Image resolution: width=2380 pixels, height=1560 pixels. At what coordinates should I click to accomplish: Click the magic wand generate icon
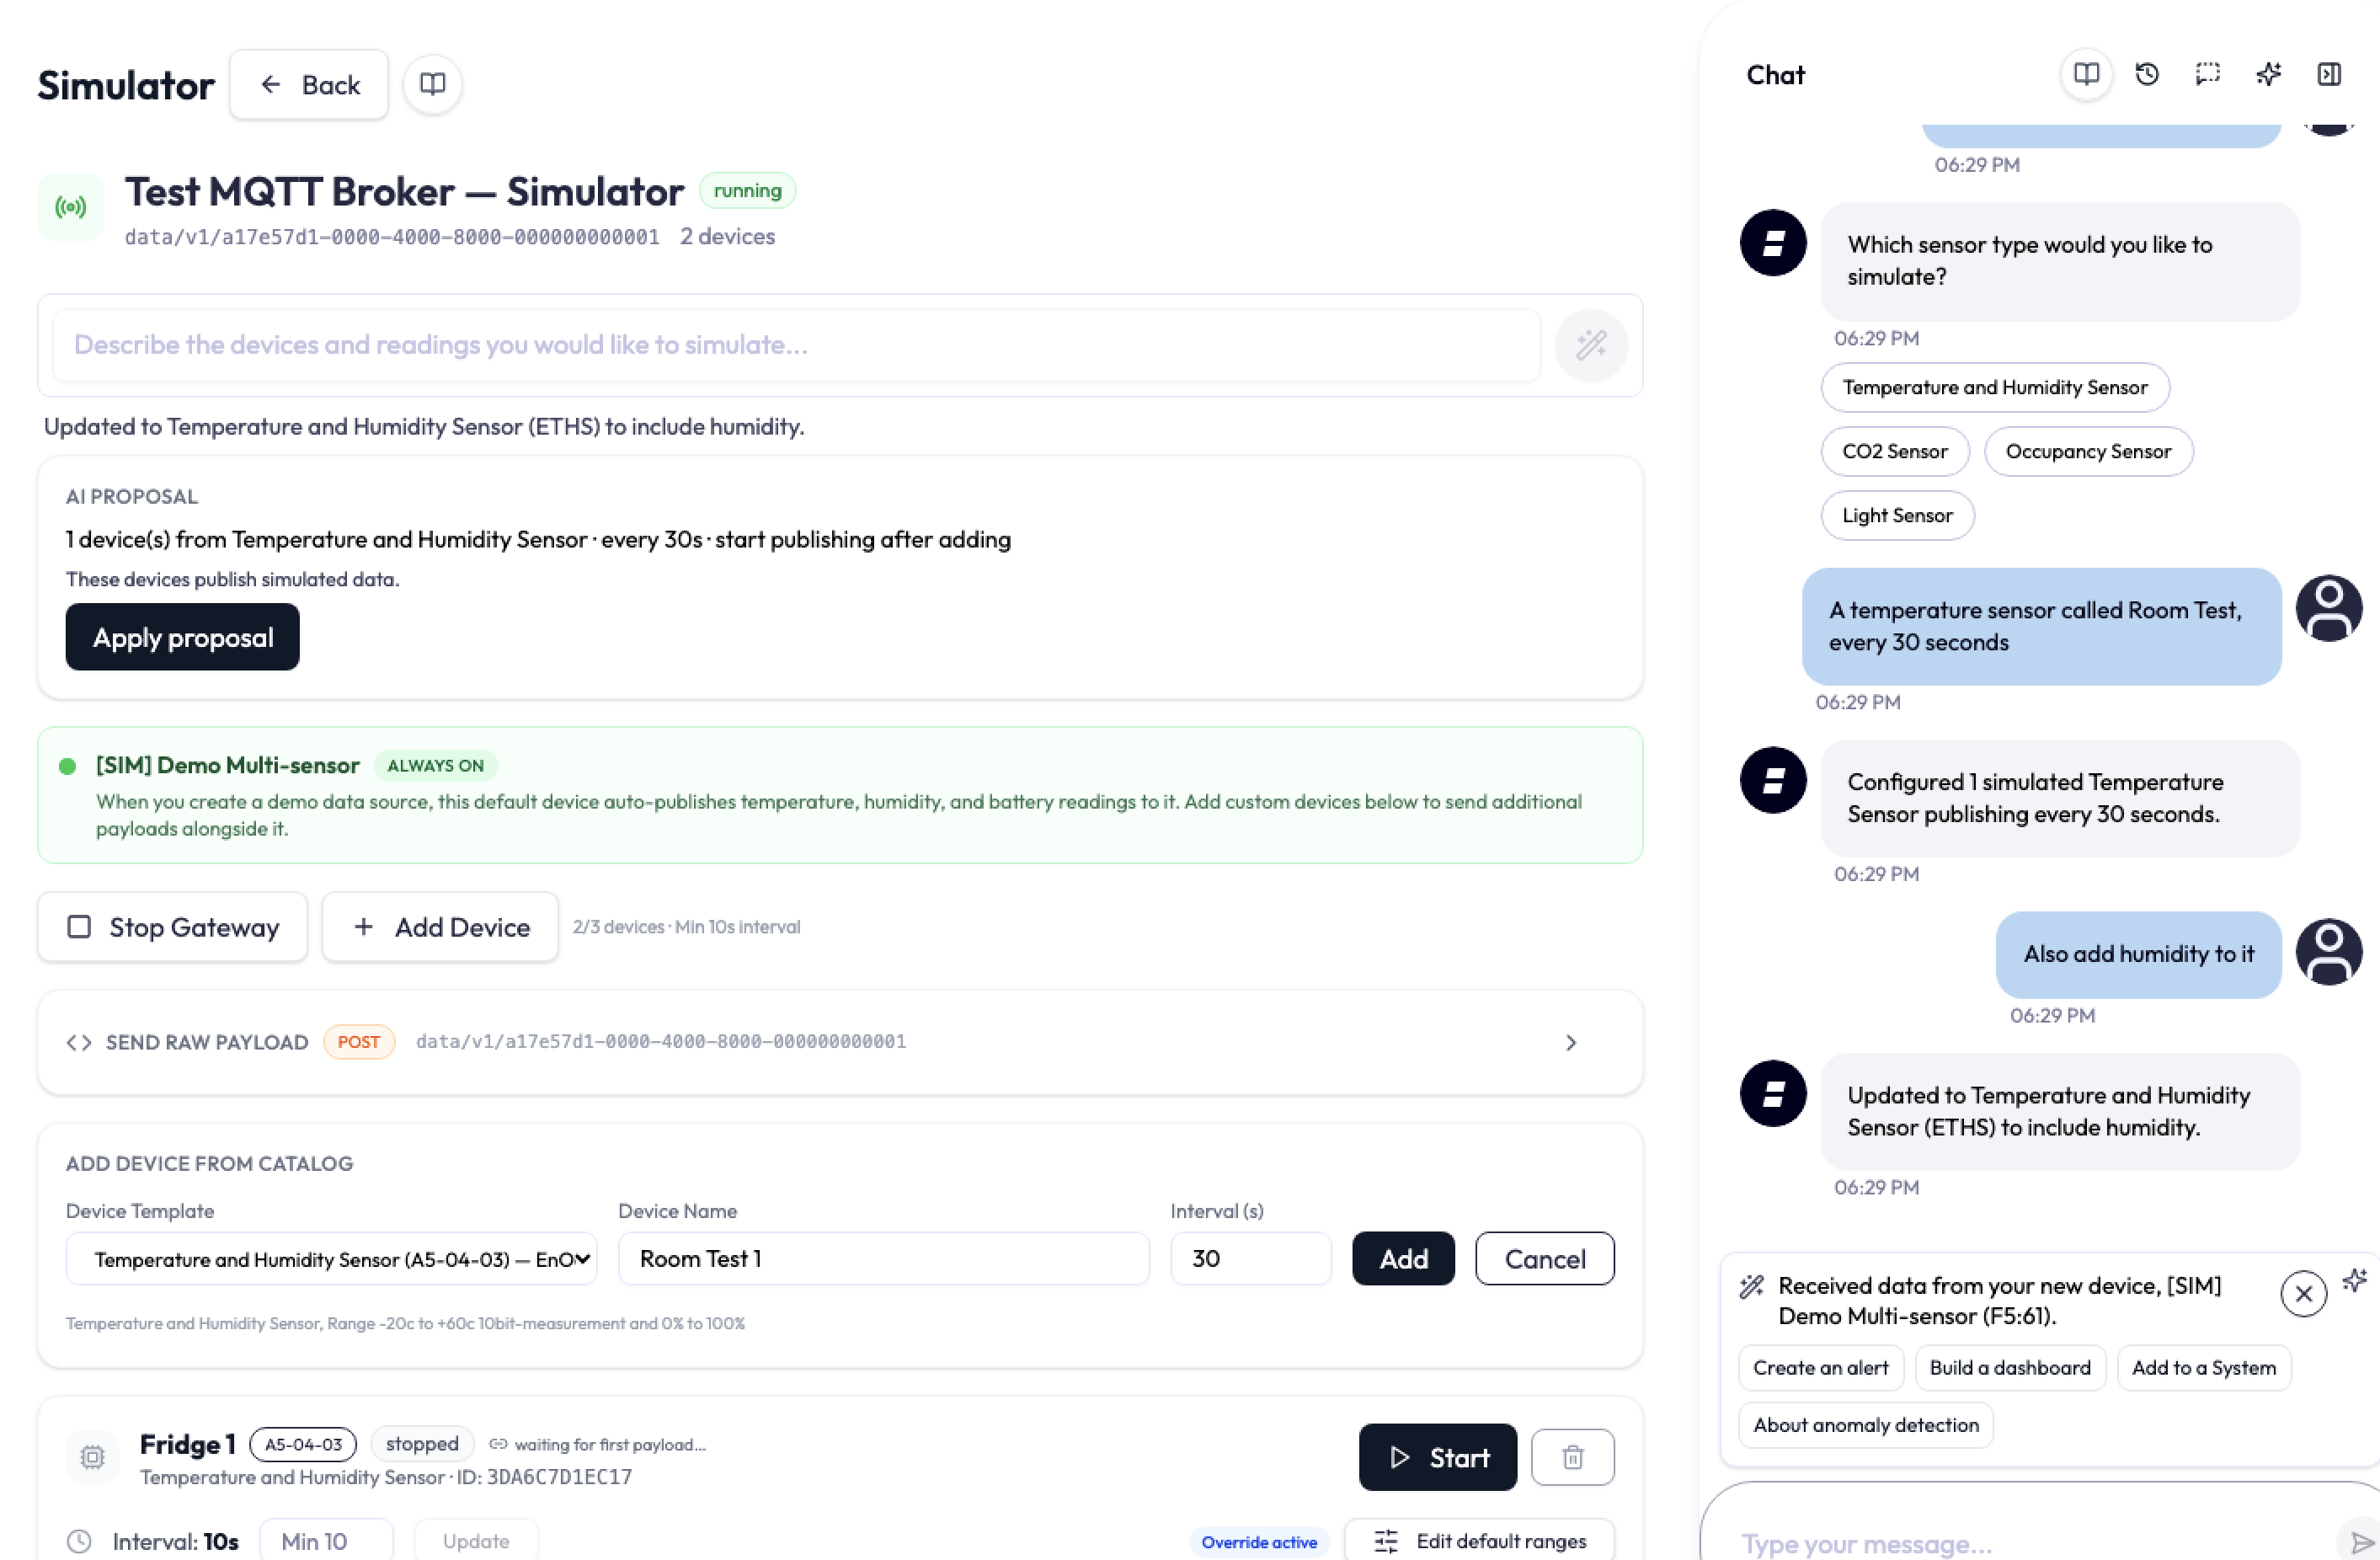point(1591,345)
